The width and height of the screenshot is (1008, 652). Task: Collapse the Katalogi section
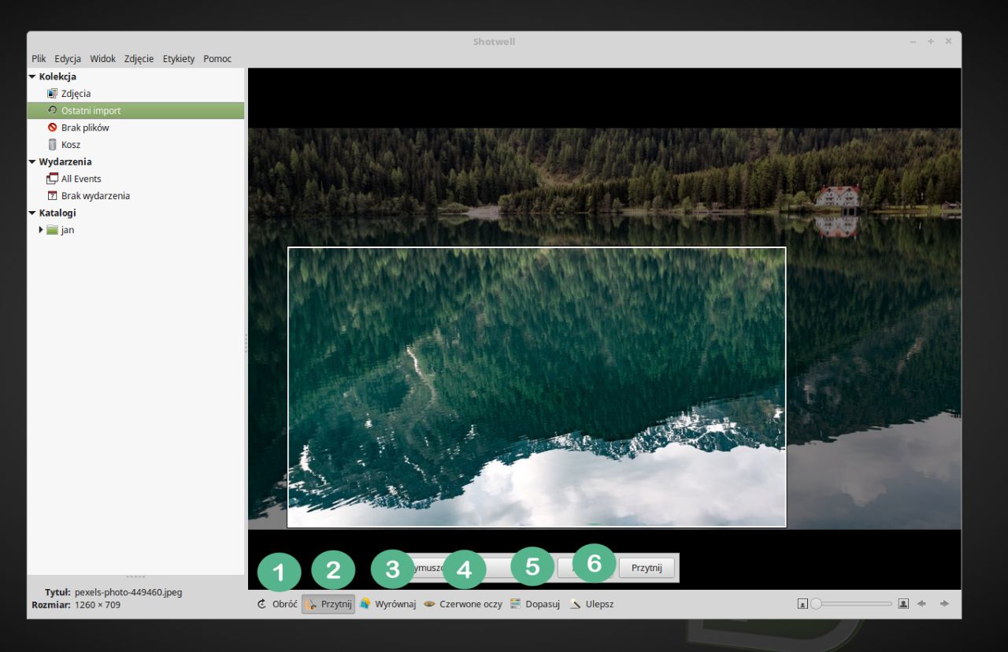pos(32,213)
